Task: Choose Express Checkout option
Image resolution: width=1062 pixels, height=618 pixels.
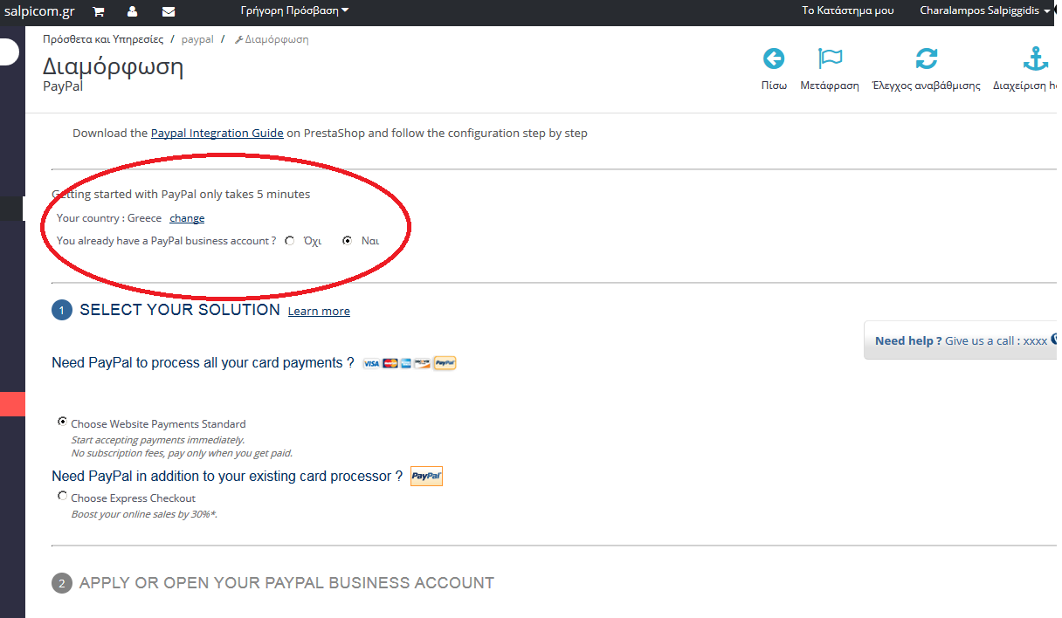Action: click(x=62, y=496)
